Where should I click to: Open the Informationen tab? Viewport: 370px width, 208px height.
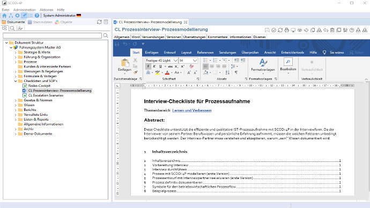tap(240, 37)
